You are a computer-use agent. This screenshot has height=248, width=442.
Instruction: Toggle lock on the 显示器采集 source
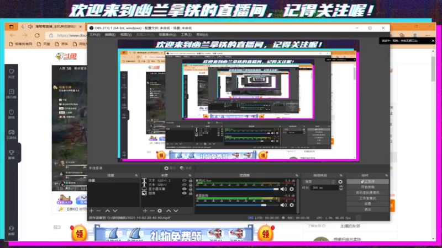191,189
